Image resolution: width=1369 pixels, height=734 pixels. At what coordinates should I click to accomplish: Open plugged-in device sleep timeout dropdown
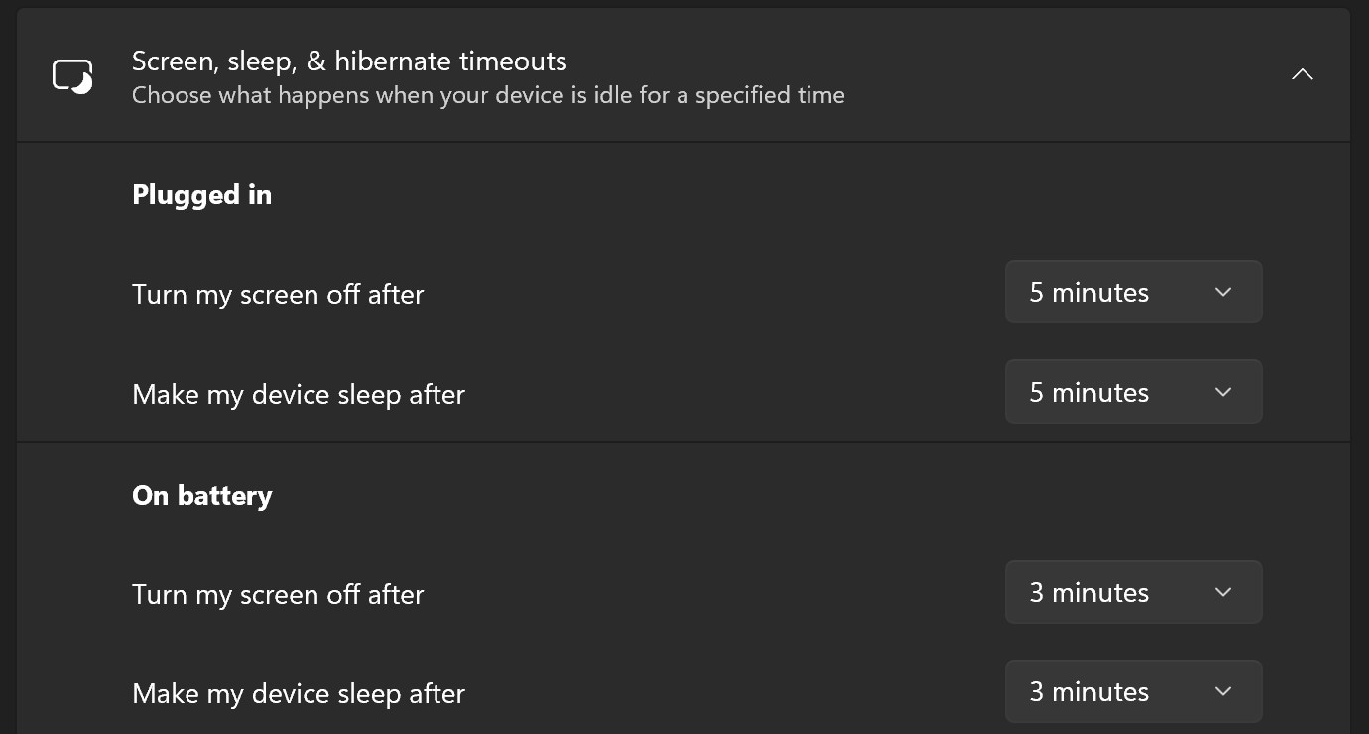click(1133, 393)
